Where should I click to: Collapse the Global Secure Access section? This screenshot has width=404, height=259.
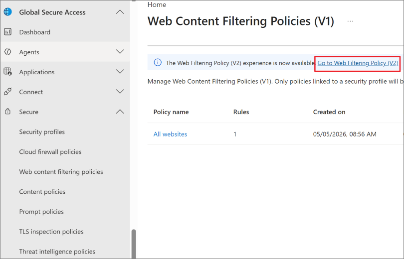click(120, 12)
